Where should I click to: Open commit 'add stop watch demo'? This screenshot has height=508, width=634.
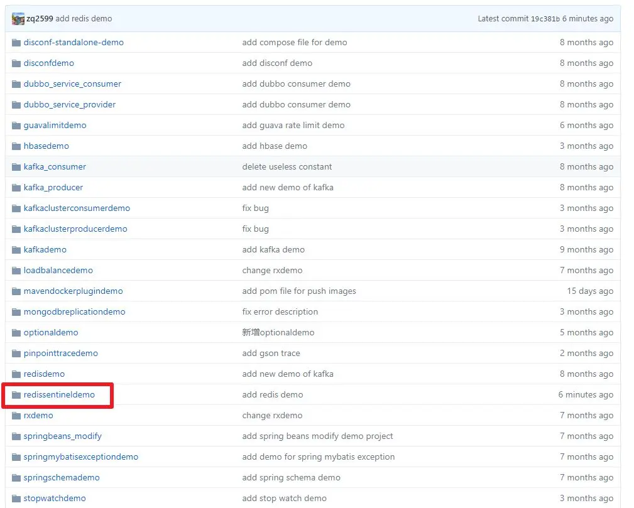(x=285, y=499)
